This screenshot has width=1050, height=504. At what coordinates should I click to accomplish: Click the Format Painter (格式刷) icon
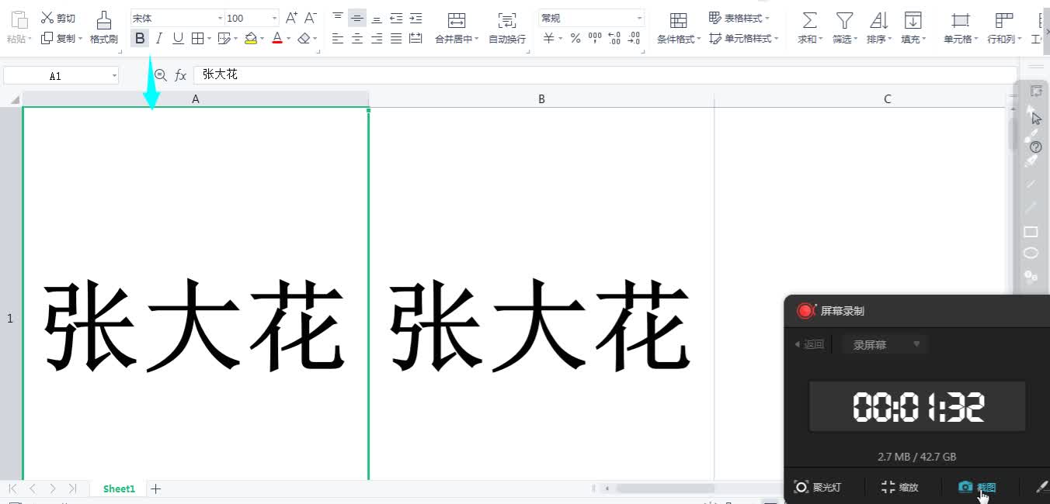click(104, 21)
